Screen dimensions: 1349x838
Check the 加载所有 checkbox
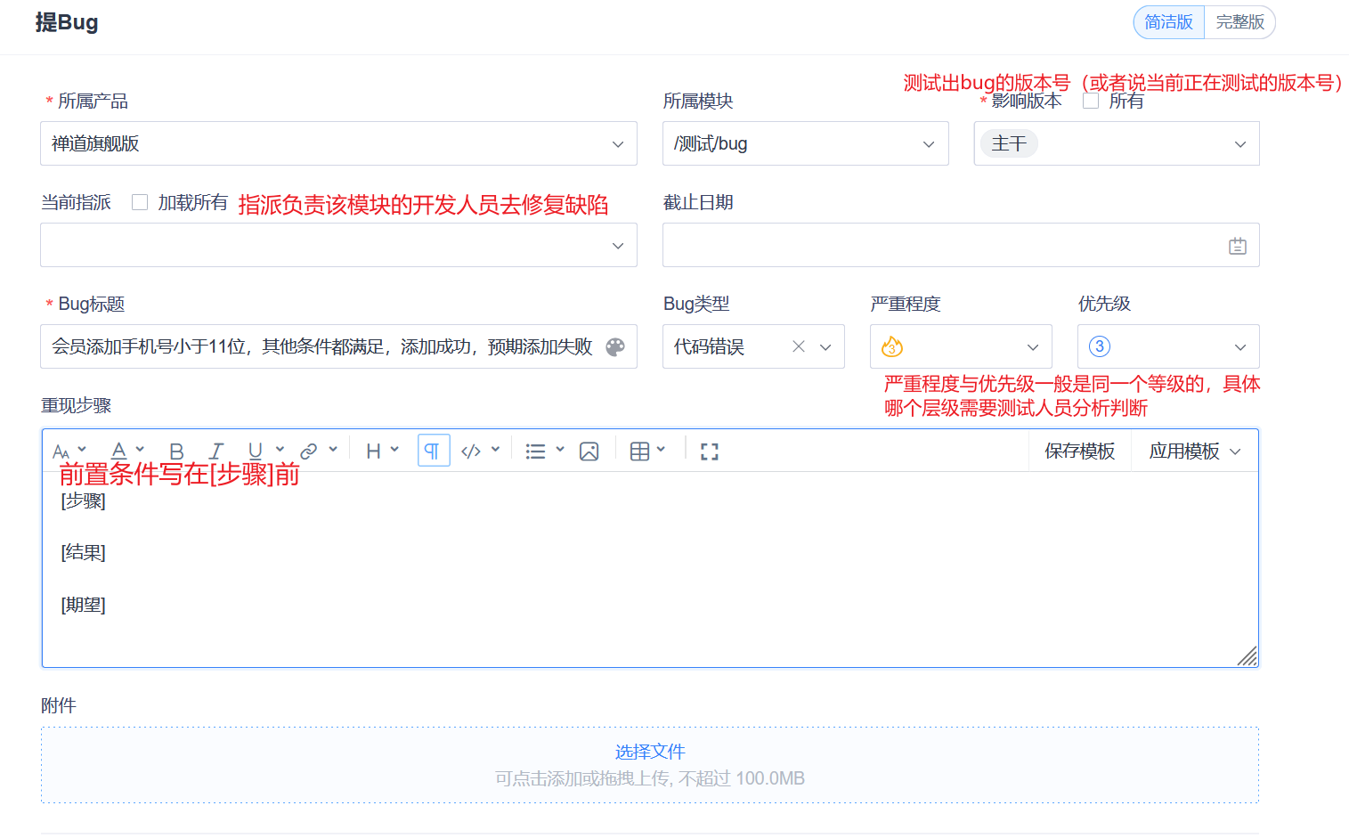(x=140, y=202)
